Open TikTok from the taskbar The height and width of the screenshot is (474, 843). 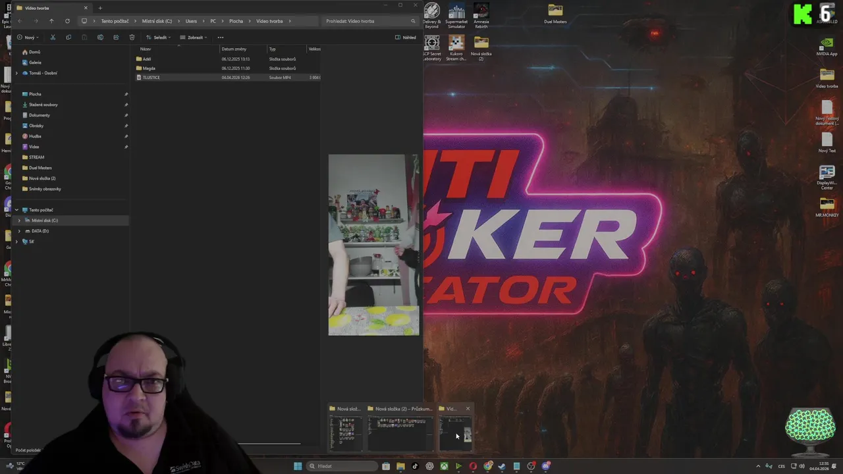[415, 466]
